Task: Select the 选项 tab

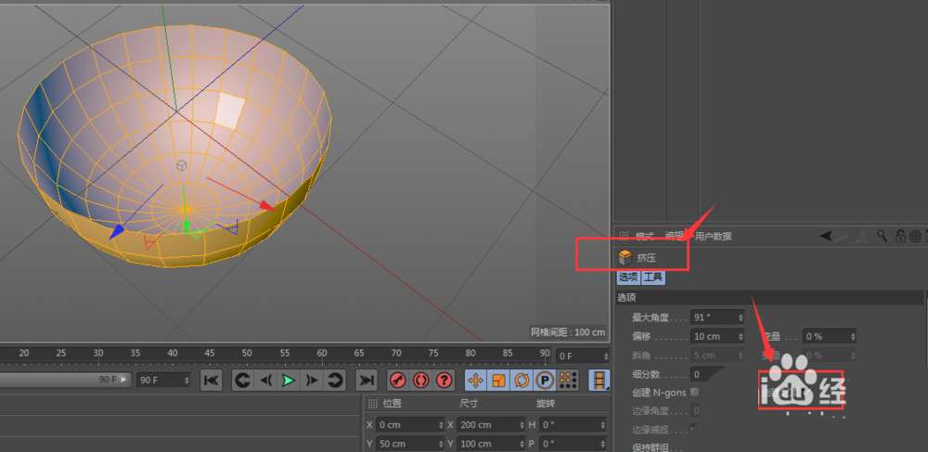Action: [628, 278]
